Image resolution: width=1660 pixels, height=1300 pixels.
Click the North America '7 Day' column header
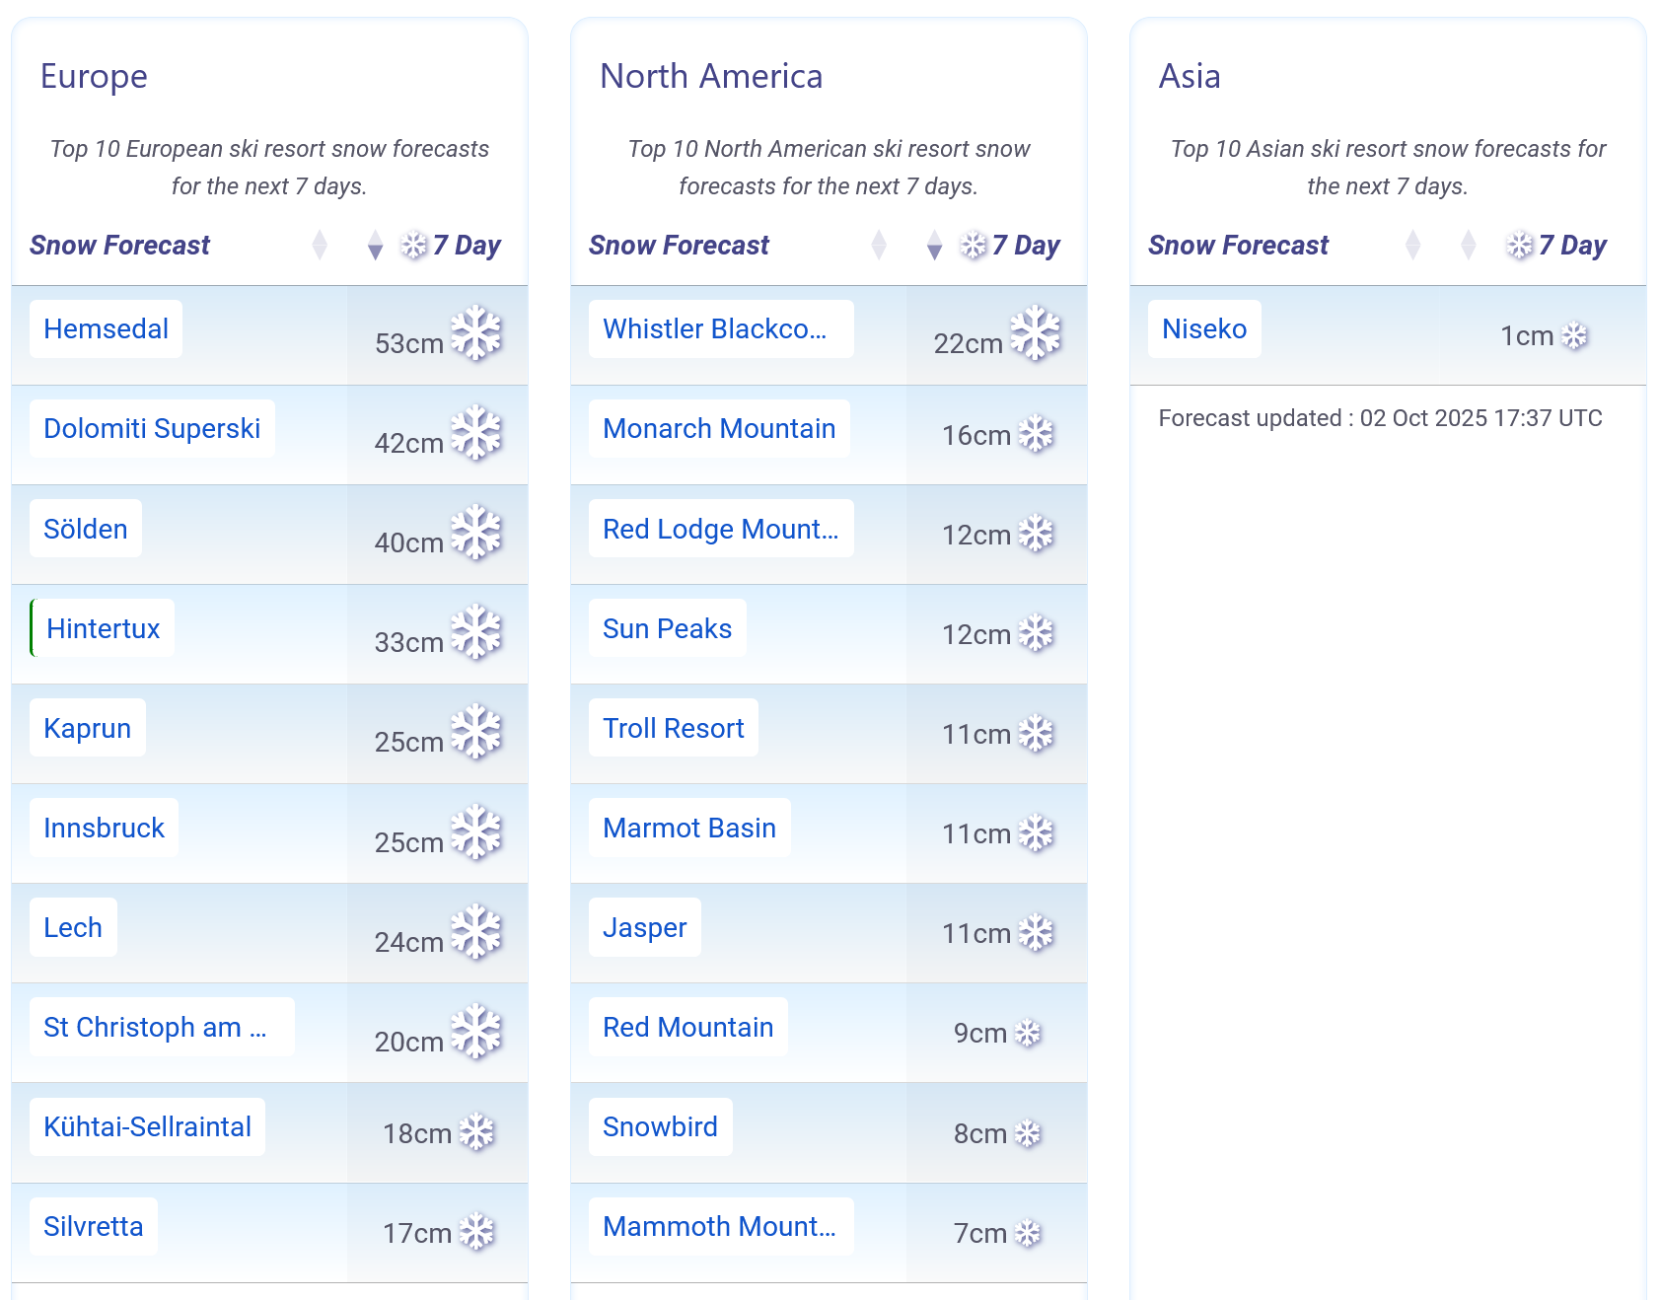click(1026, 245)
